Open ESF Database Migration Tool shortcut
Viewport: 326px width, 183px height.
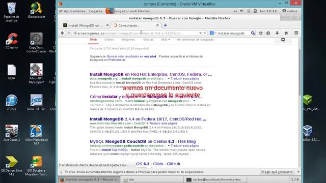click(36, 166)
